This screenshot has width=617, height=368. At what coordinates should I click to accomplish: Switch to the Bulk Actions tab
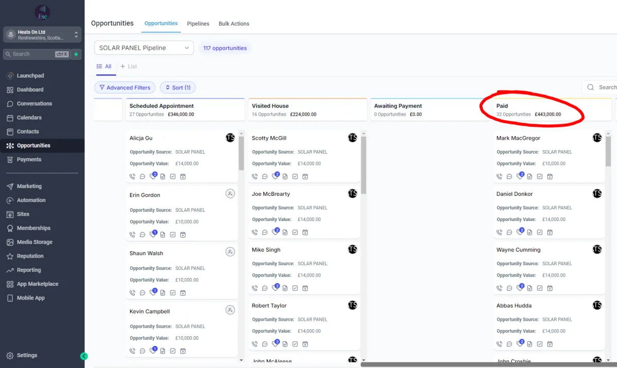(x=234, y=24)
